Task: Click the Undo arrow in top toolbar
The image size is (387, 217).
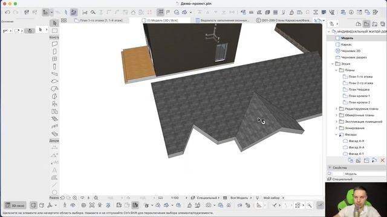Action: pyautogui.click(x=7, y=12)
